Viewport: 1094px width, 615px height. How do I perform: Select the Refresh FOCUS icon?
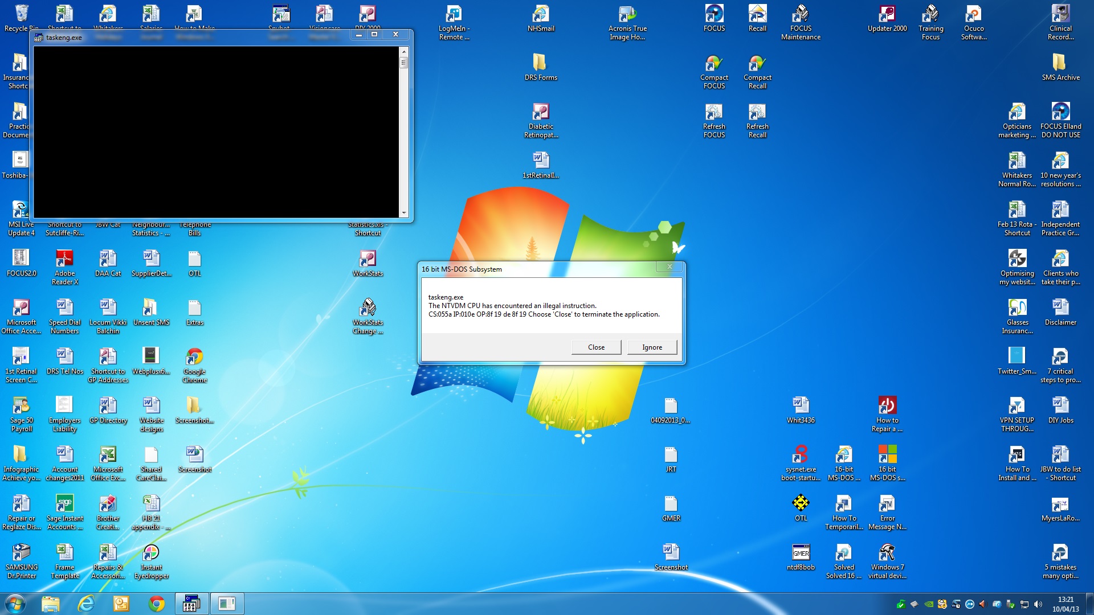[x=714, y=121]
